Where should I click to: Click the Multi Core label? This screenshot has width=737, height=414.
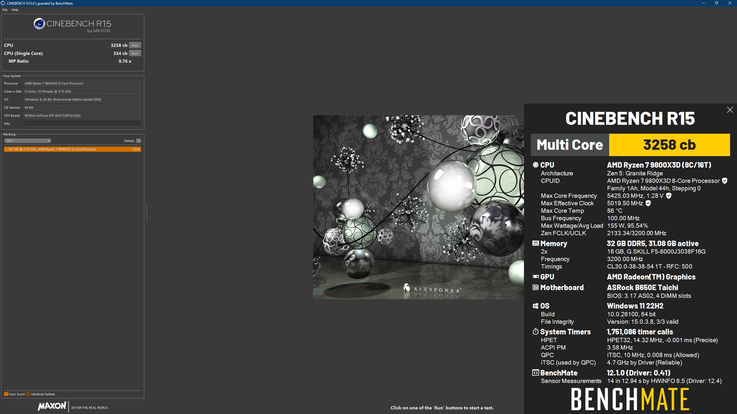pos(570,145)
